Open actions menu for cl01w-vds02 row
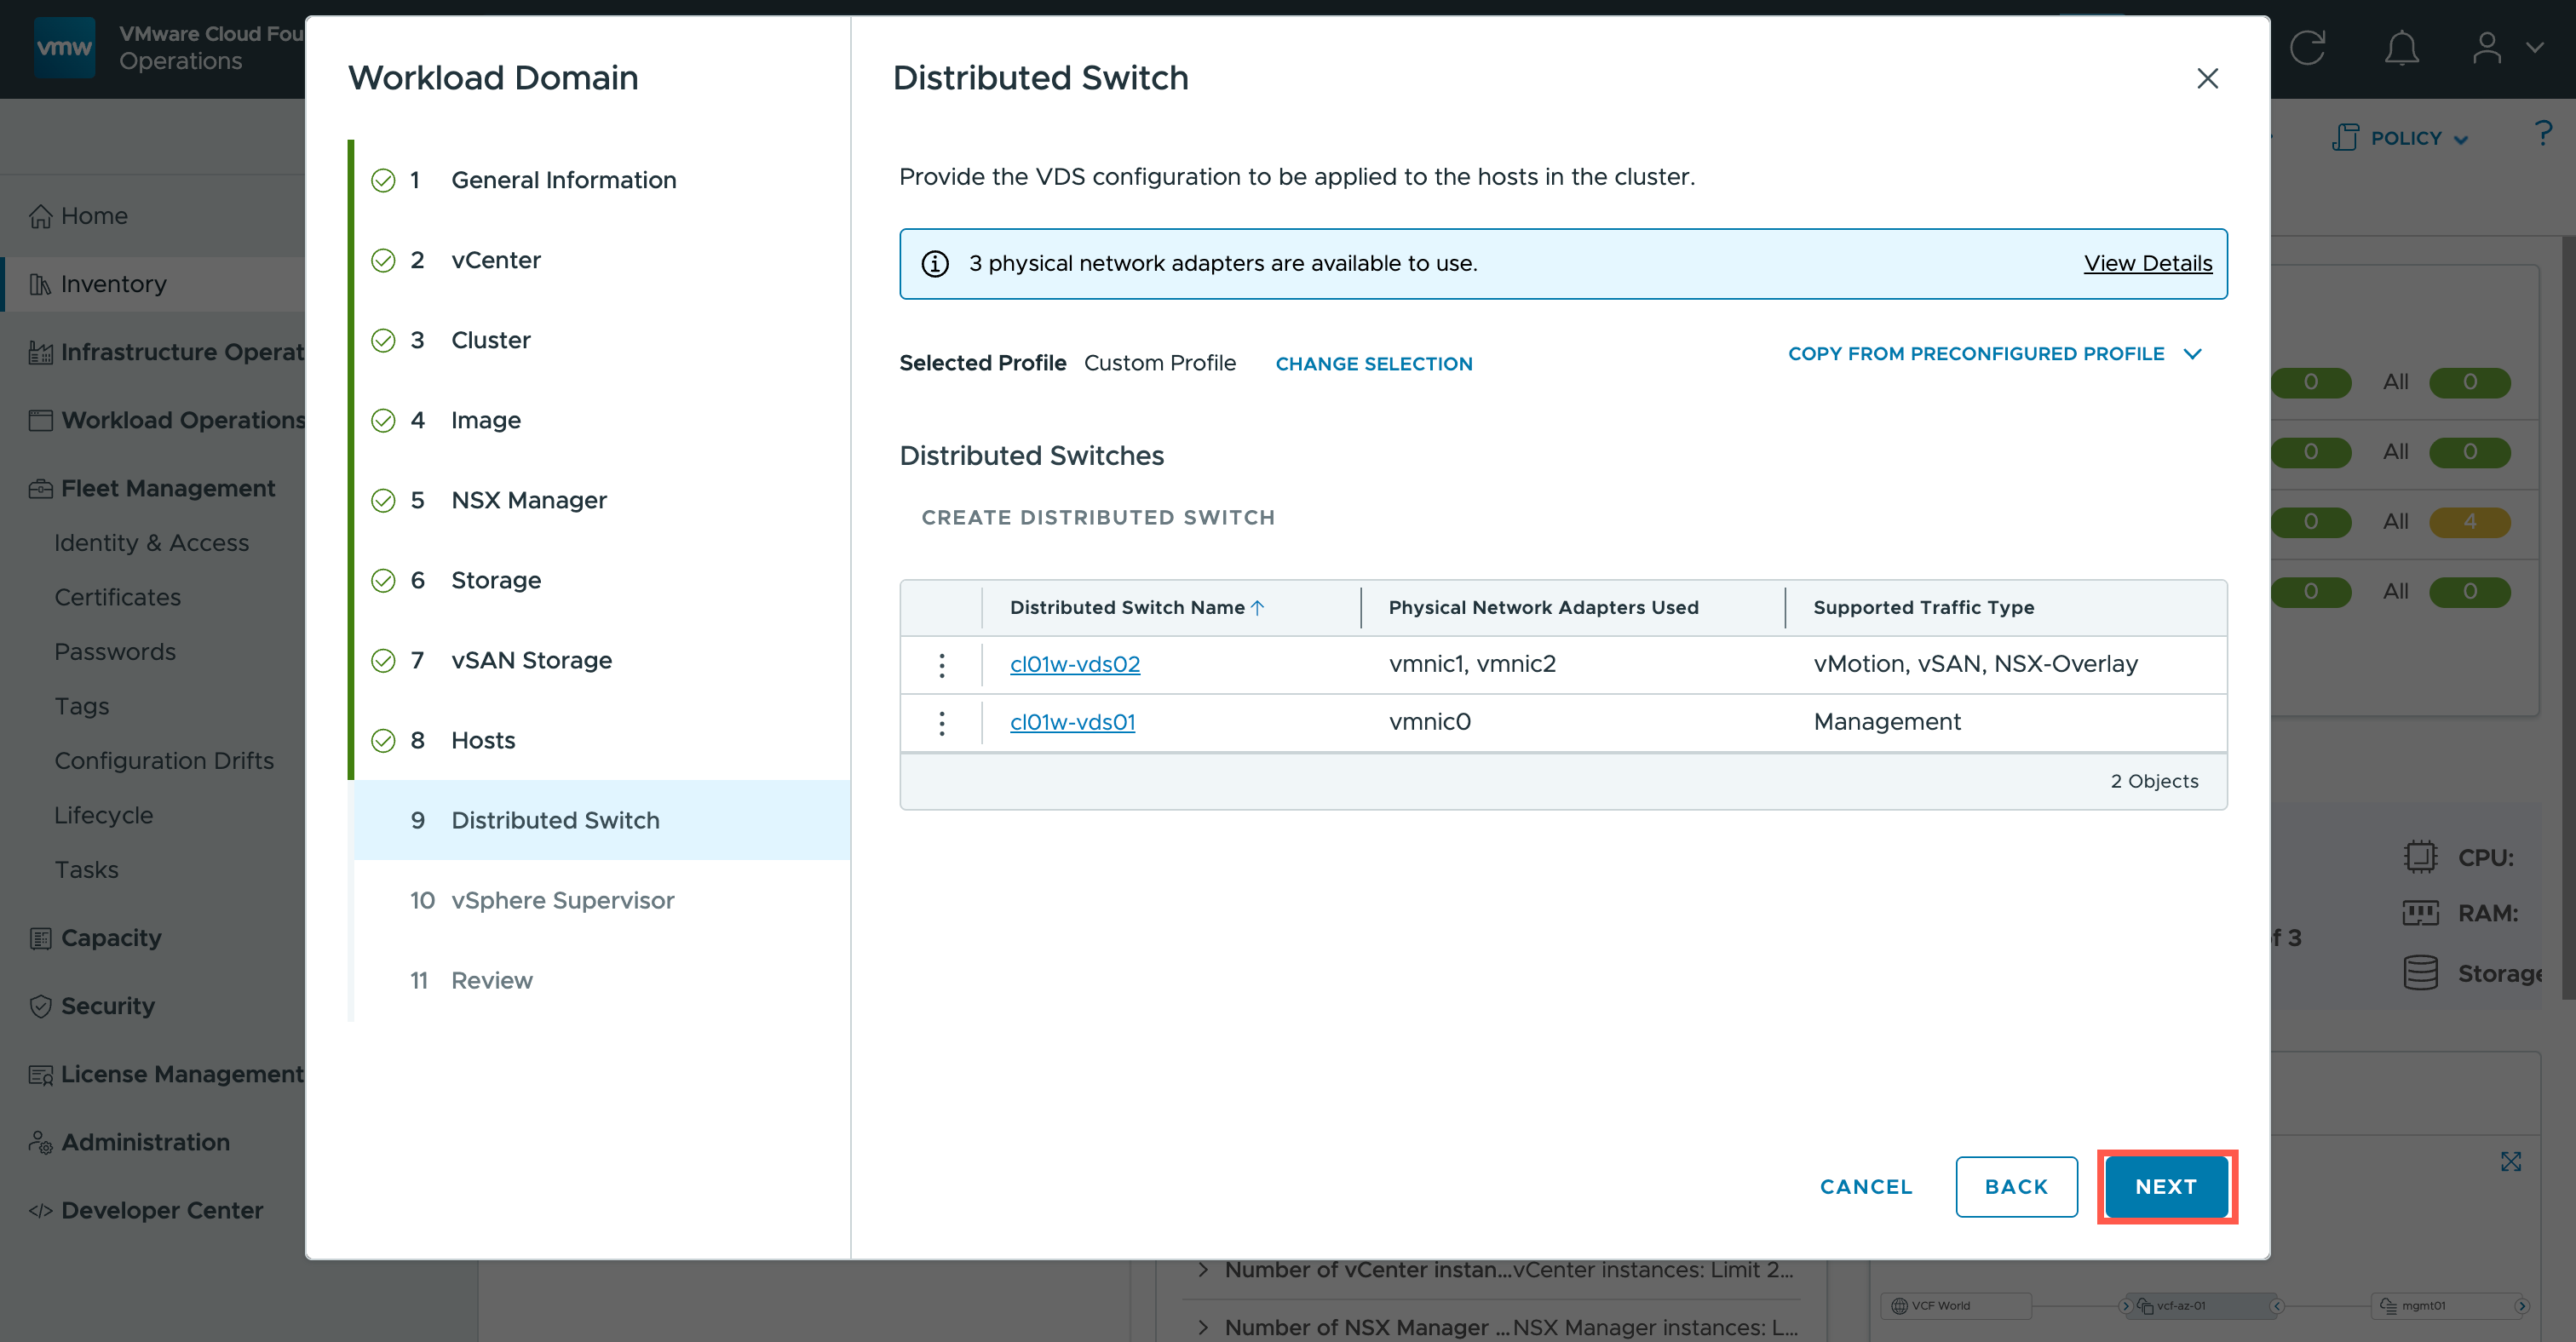Screen dimensions: 2576x1342 click(x=941, y=664)
